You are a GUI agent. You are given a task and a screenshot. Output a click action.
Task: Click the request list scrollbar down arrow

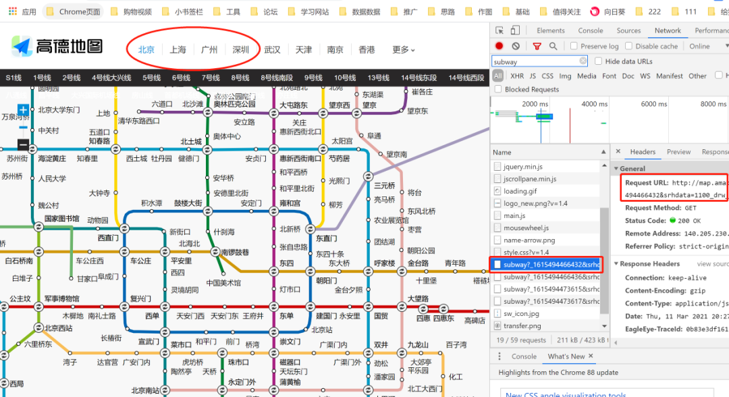pos(604,326)
